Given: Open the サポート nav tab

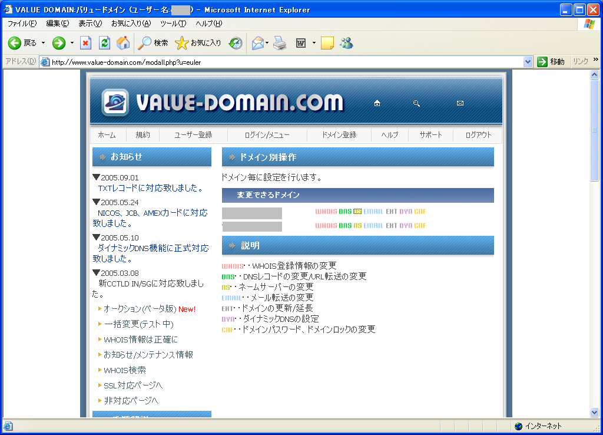Looking at the screenshot, I should [430, 135].
